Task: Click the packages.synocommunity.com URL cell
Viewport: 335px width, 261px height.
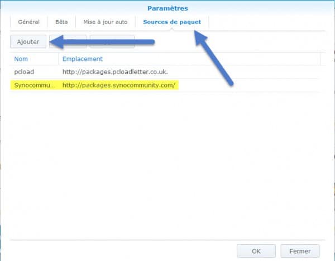Action: click(119, 86)
